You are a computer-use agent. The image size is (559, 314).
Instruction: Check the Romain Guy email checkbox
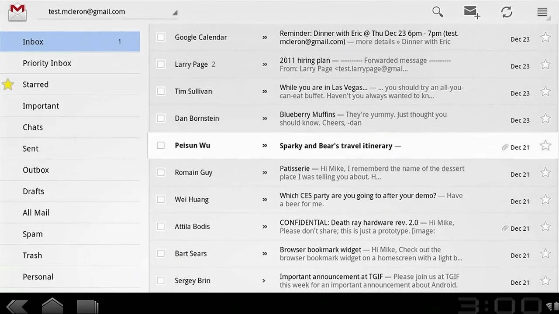(x=161, y=173)
